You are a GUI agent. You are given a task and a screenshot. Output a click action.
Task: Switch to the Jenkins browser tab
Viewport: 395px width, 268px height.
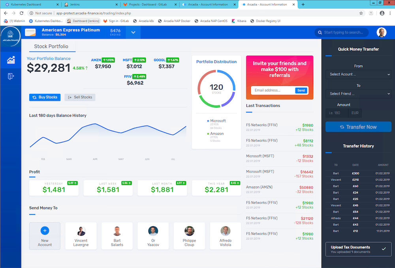click(x=91, y=4)
